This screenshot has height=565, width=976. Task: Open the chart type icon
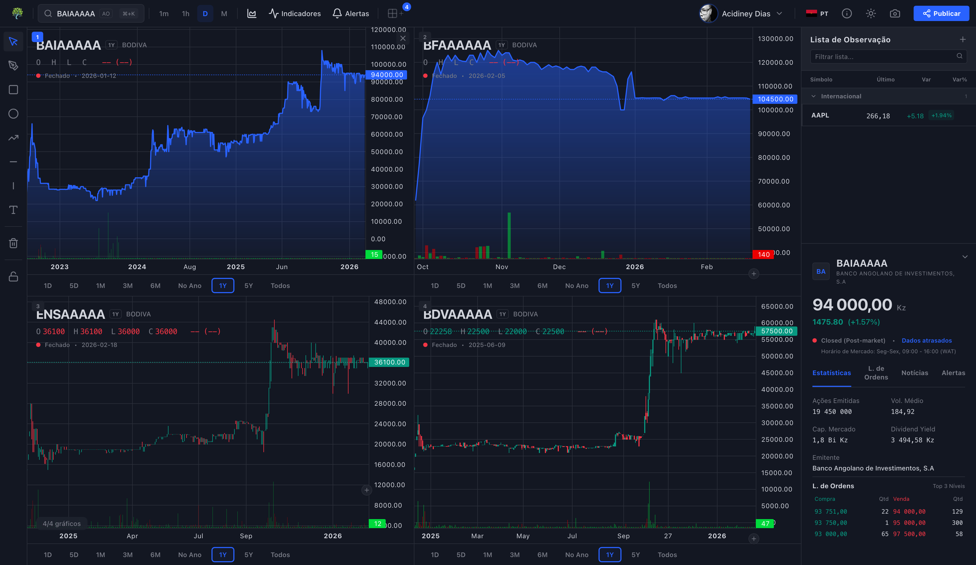coord(252,14)
